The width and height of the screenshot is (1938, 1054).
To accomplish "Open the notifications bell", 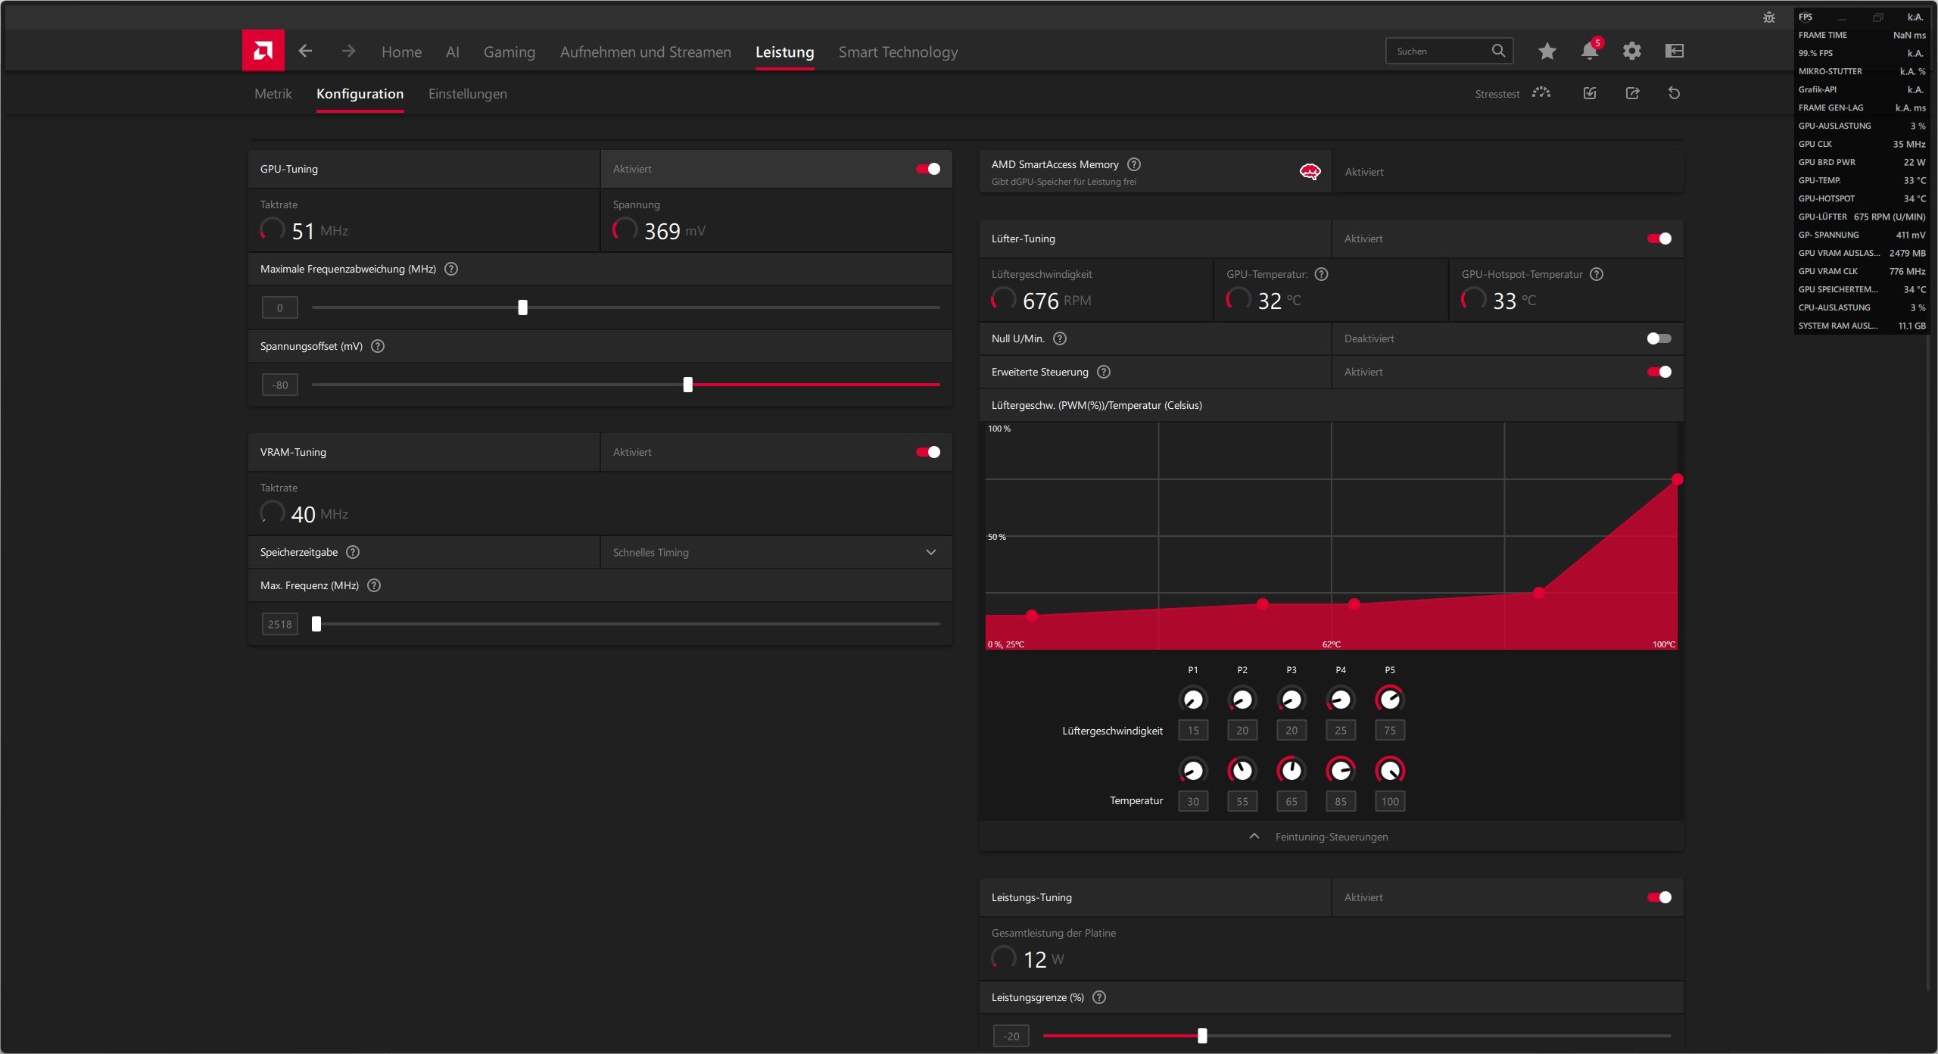I will tap(1589, 51).
